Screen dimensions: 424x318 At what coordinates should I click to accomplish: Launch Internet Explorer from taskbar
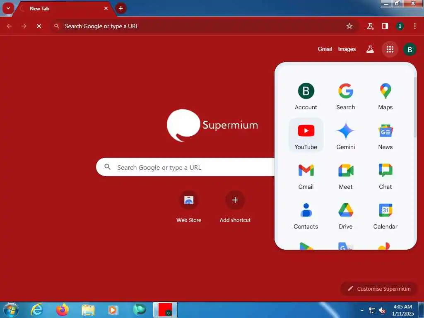[36, 310]
